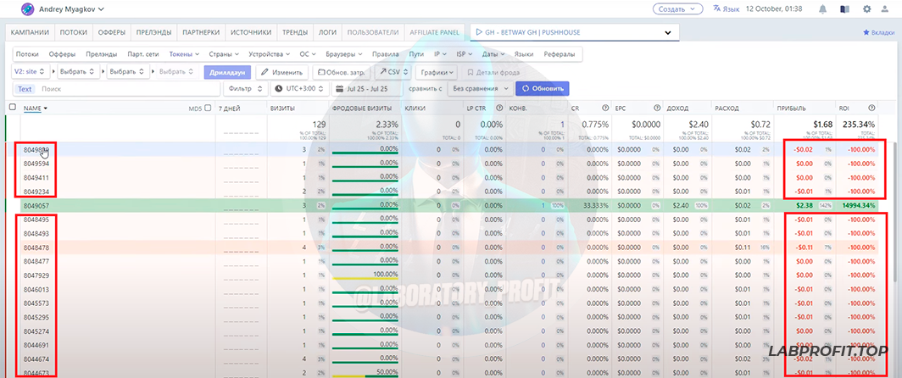Click the help icon next to CR
The image size is (902, 378).
pyautogui.click(x=605, y=108)
